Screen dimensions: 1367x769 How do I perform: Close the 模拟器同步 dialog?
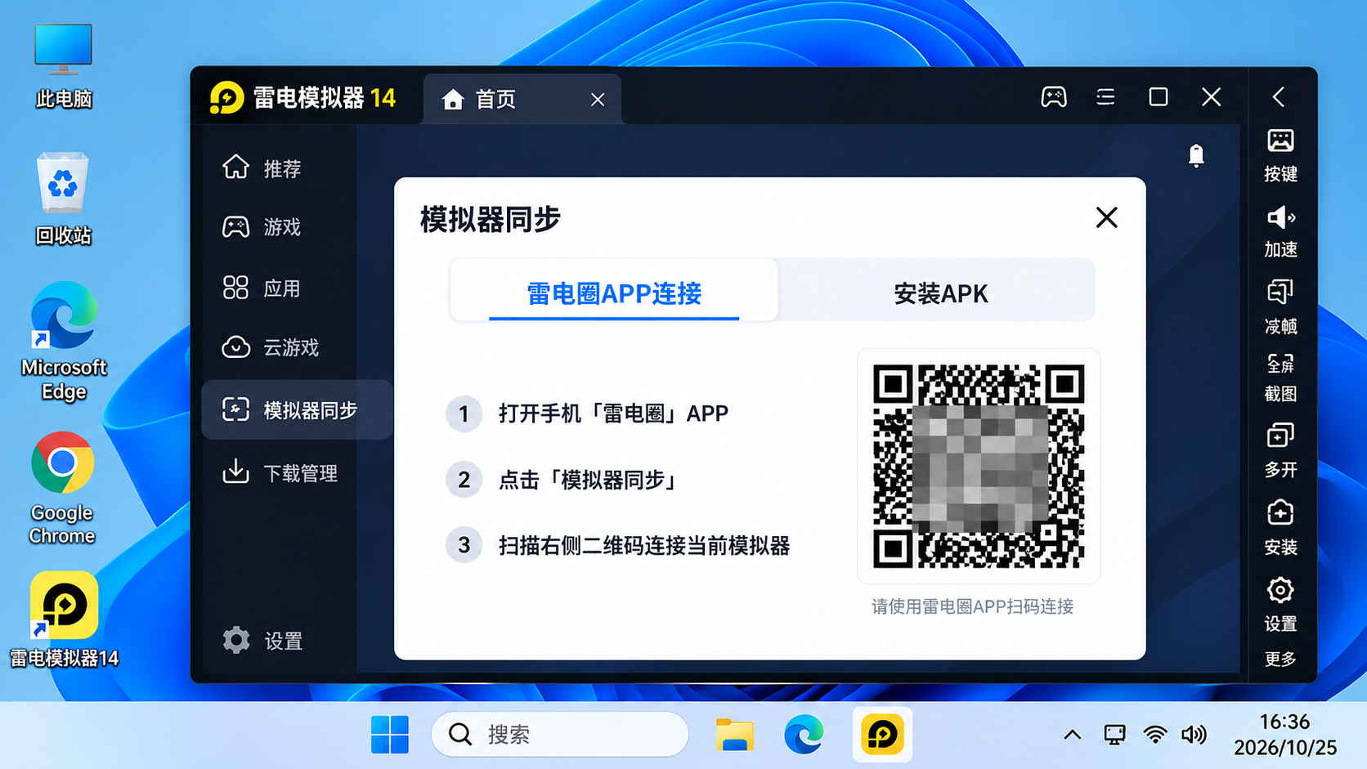coord(1106,217)
